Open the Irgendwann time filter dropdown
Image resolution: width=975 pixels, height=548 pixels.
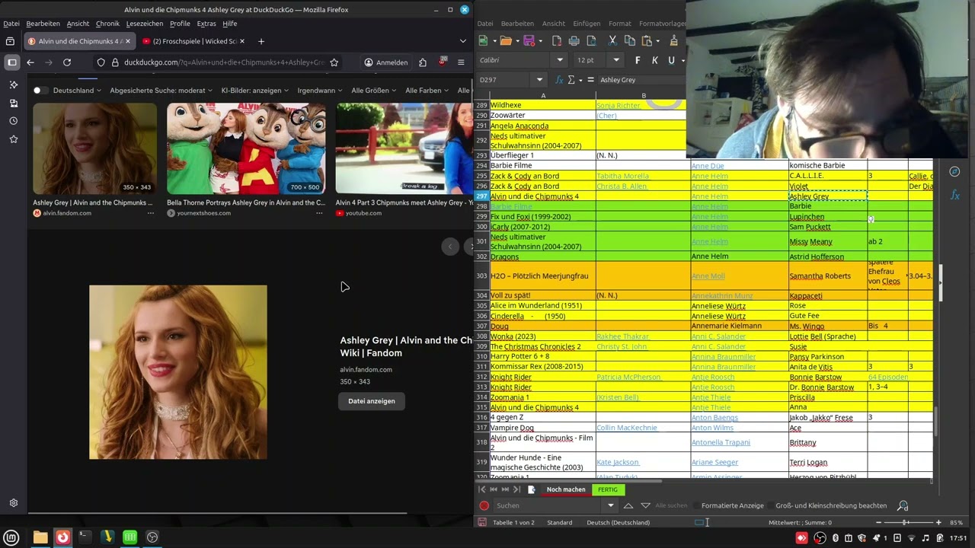320,91
